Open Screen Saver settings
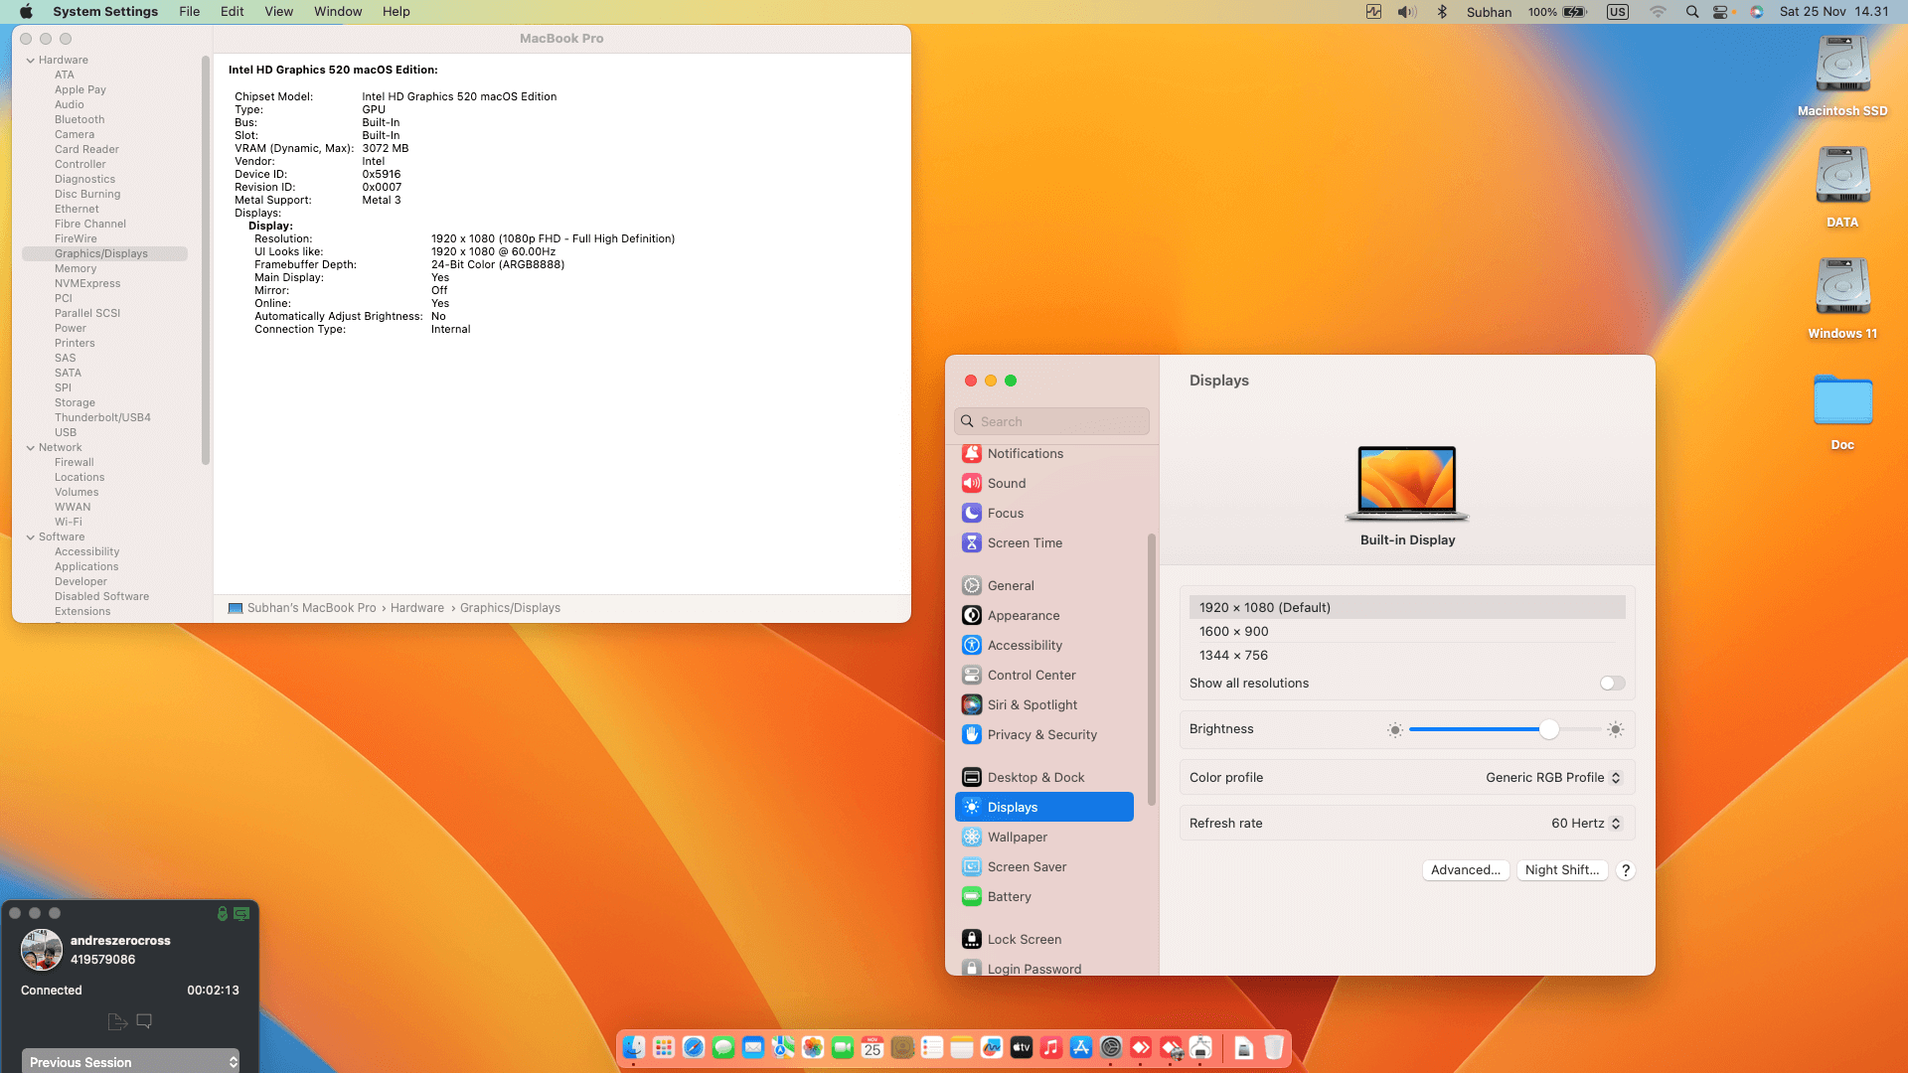Screen dimensions: 1908x1073 1043,867
